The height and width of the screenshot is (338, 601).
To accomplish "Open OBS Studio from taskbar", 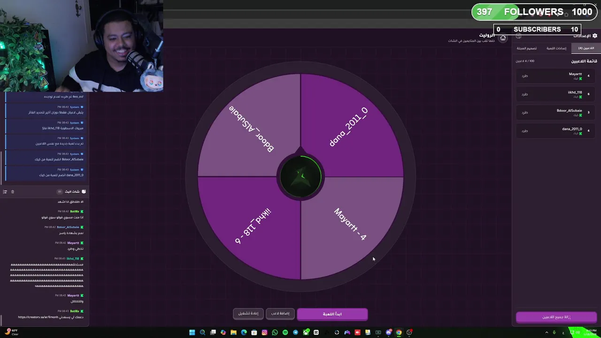I will (x=409, y=332).
